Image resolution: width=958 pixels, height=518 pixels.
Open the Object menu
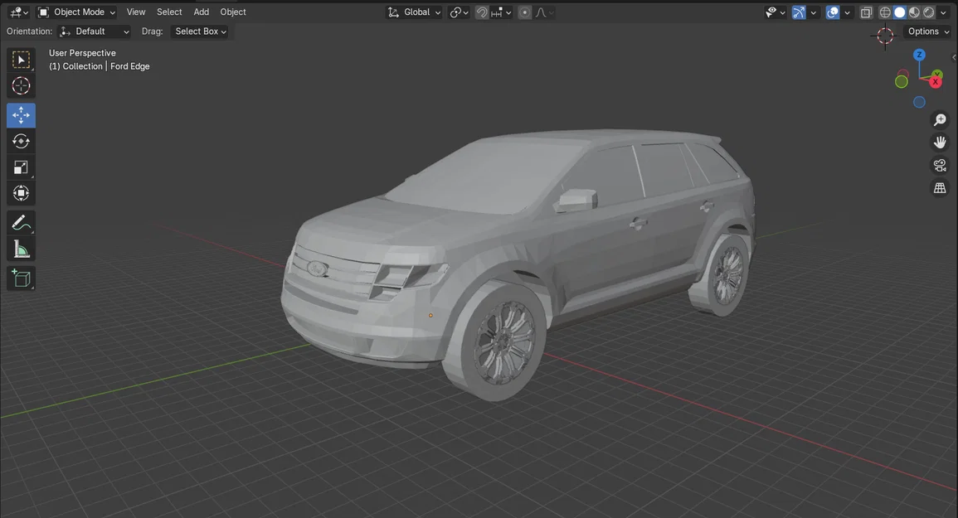click(x=232, y=12)
